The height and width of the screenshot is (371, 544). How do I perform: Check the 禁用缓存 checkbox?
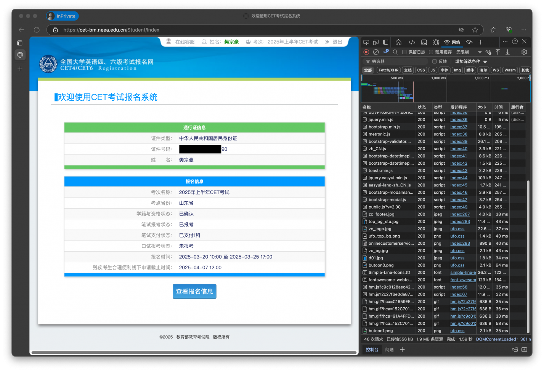tap(431, 52)
